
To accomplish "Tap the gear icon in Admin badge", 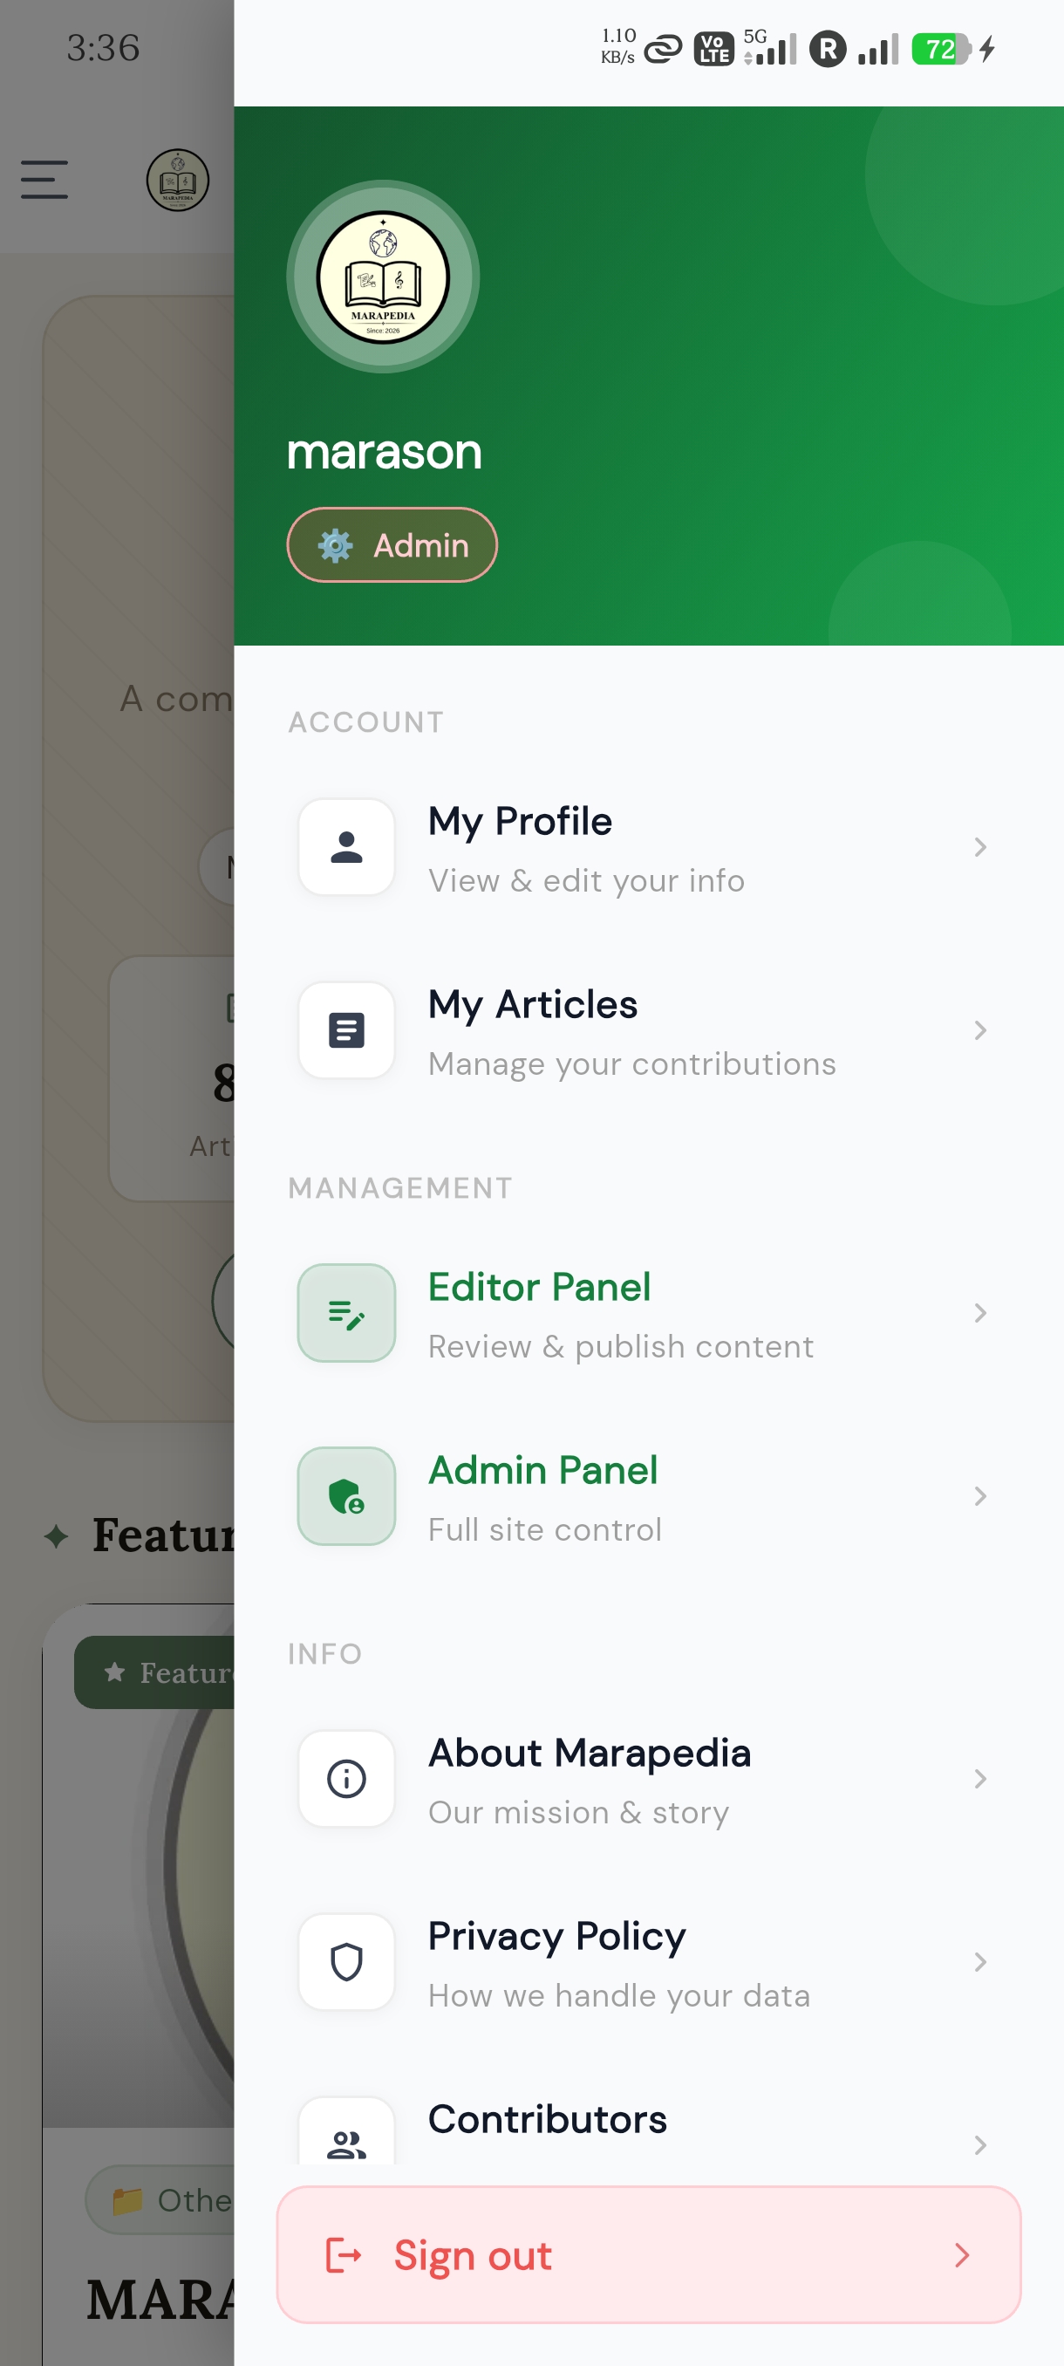I will tap(335, 545).
